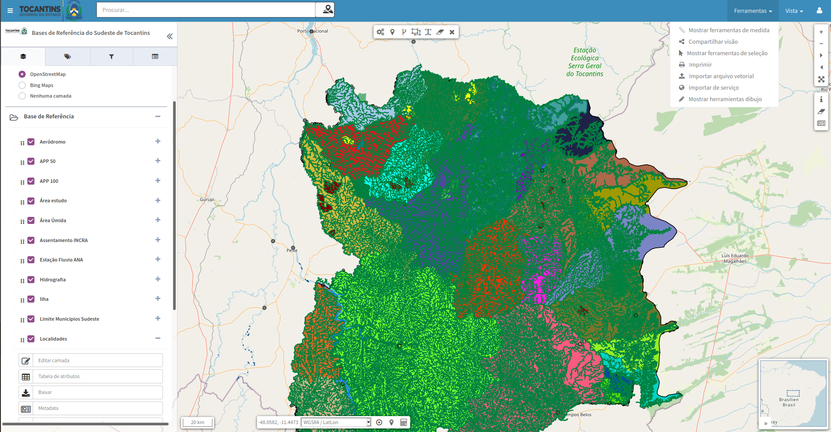Collapse the Base de Referência group
This screenshot has height=432, width=831.
[x=158, y=117]
